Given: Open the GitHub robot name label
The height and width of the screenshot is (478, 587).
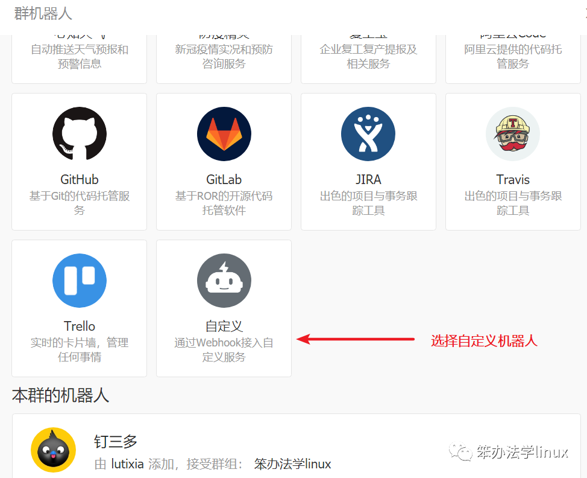Looking at the screenshot, I should [80, 180].
